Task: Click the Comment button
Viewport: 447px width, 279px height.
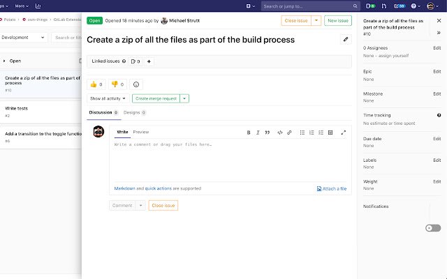Action: tap(122, 205)
